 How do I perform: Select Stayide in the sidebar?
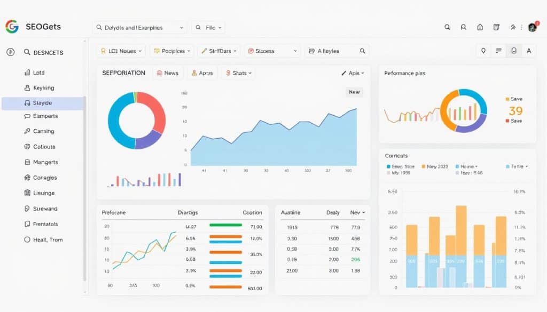43,103
